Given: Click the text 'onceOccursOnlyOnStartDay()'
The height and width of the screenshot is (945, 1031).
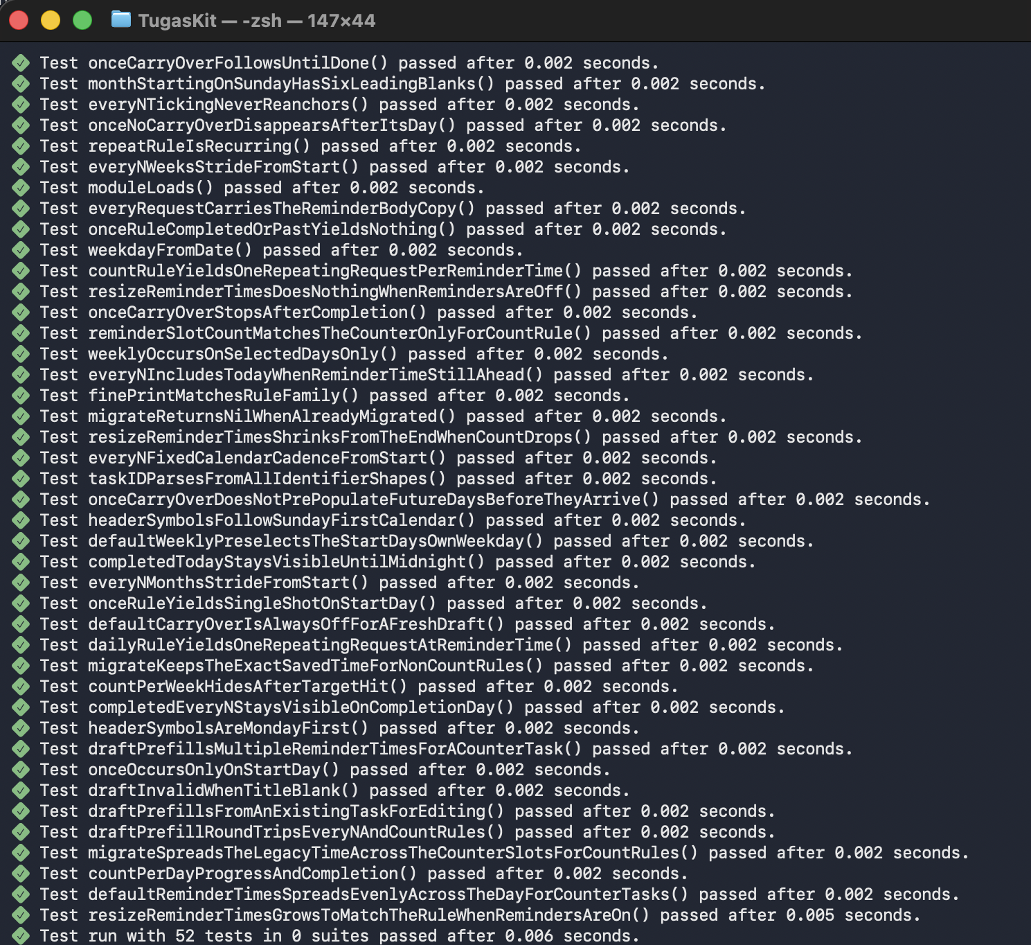Looking at the screenshot, I should [214, 770].
